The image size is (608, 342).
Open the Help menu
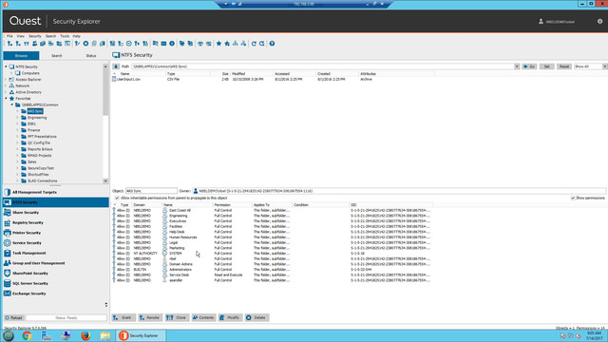[77, 36]
